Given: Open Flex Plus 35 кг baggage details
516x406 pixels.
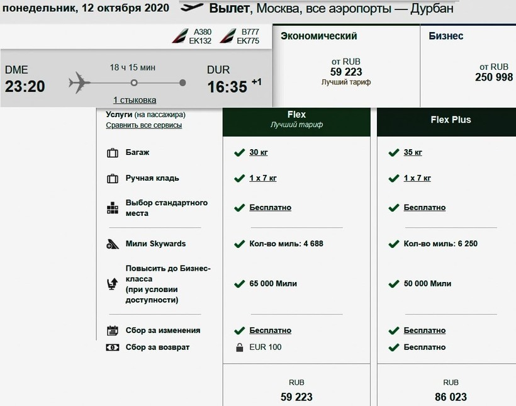Looking at the screenshot, I should 413,153.
